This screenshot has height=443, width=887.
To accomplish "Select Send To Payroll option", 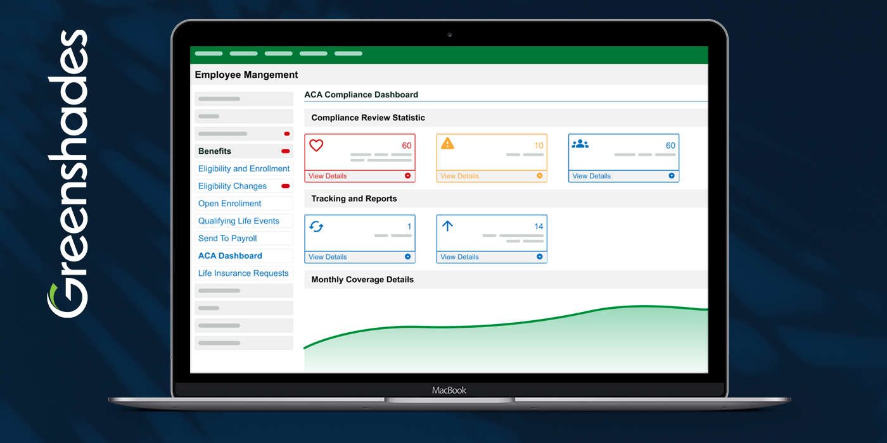I will [227, 239].
